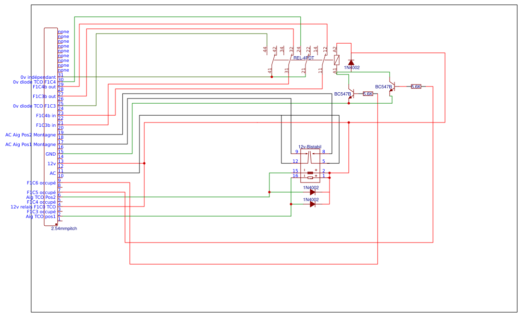Image resolution: width=522 pixels, height=317 pixels.
Task: Click the "REL-4PDT" component name
Action: (304, 58)
